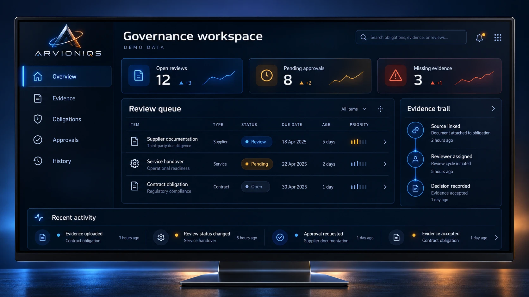529x297 pixels.
Task: Click the Review status changed gear icon
Action: (x=161, y=237)
